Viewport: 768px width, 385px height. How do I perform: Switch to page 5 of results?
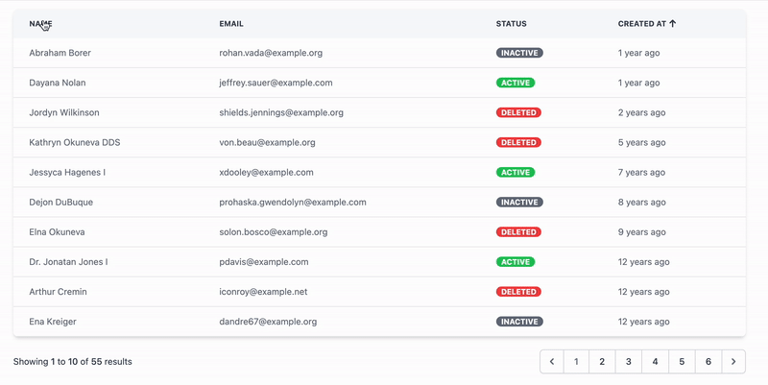coord(682,362)
